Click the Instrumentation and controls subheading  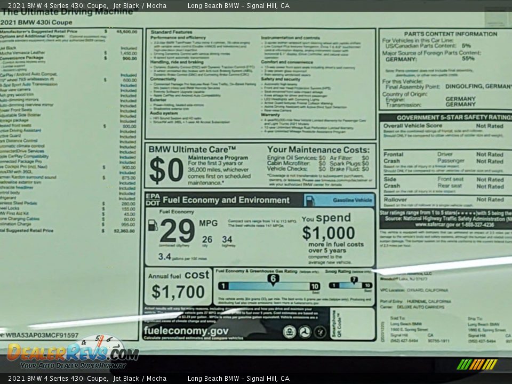[290, 38]
